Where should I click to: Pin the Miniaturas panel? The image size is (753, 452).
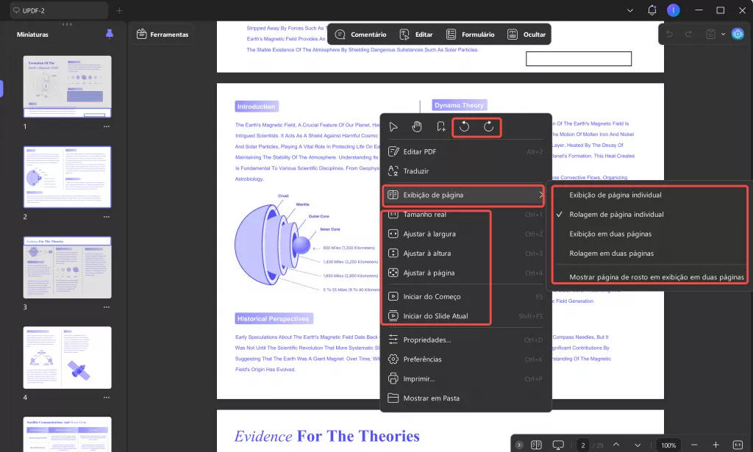coord(110,34)
